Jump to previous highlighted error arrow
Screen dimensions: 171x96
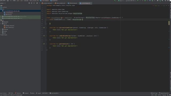167,5
